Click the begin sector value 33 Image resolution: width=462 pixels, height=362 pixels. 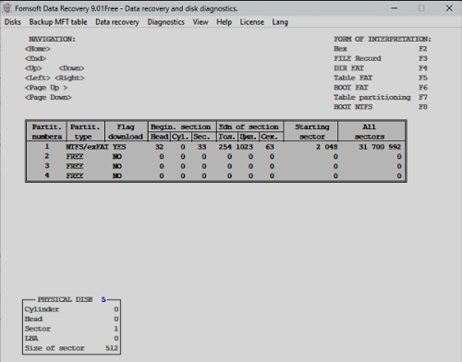pos(201,147)
